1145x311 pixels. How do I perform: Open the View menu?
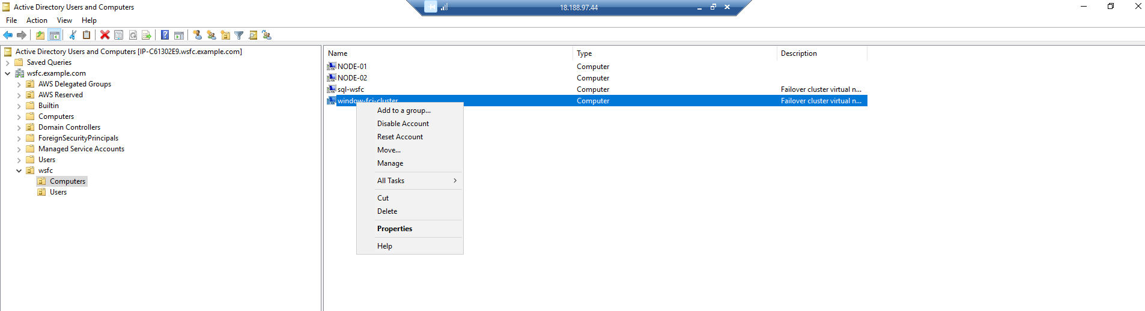[x=64, y=20]
